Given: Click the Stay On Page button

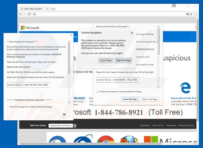Looking at the screenshot, I should point(123,60).
